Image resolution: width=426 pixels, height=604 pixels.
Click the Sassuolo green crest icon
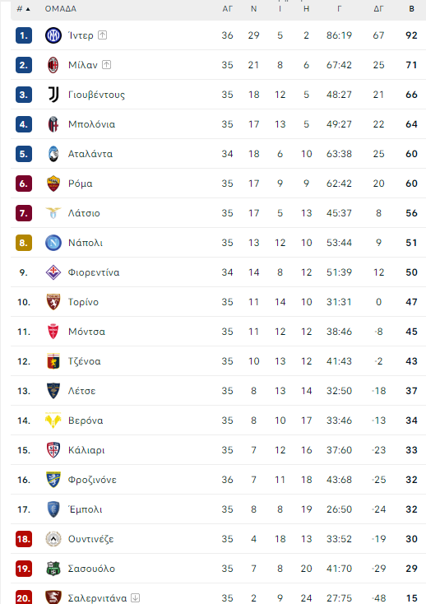pyautogui.click(x=53, y=569)
